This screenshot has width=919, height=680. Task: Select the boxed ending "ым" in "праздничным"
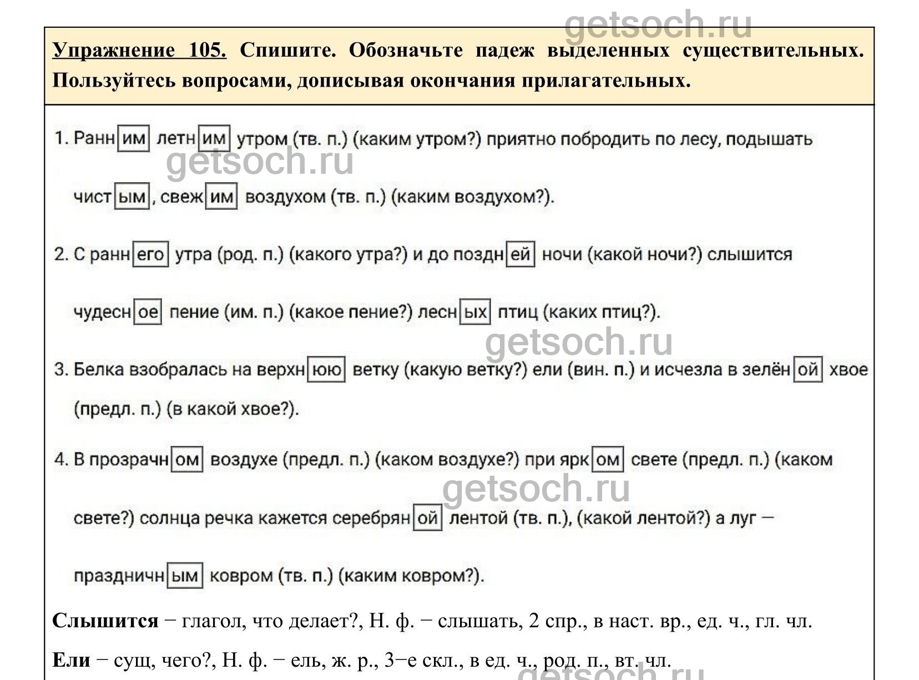pyautogui.click(x=185, y=576)
